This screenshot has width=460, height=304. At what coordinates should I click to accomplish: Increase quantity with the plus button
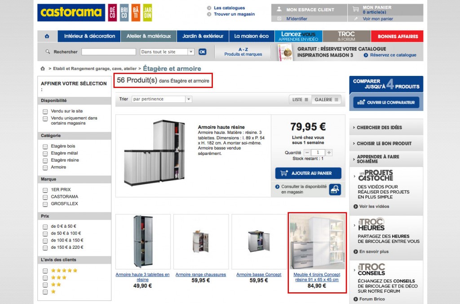(x=329, y=152)
